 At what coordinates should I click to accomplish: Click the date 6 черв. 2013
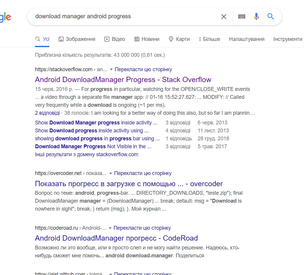point(212,123)
